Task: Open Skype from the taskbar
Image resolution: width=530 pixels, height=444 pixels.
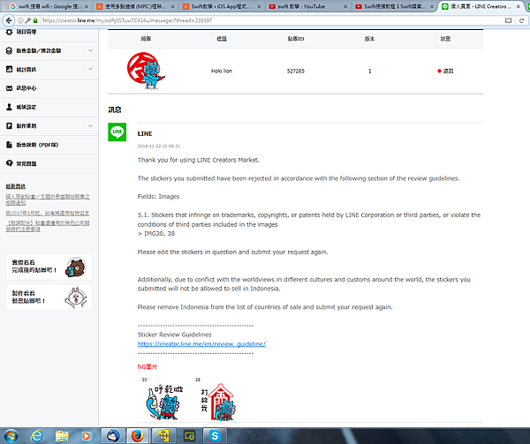Action: click(x=215, y=436)
